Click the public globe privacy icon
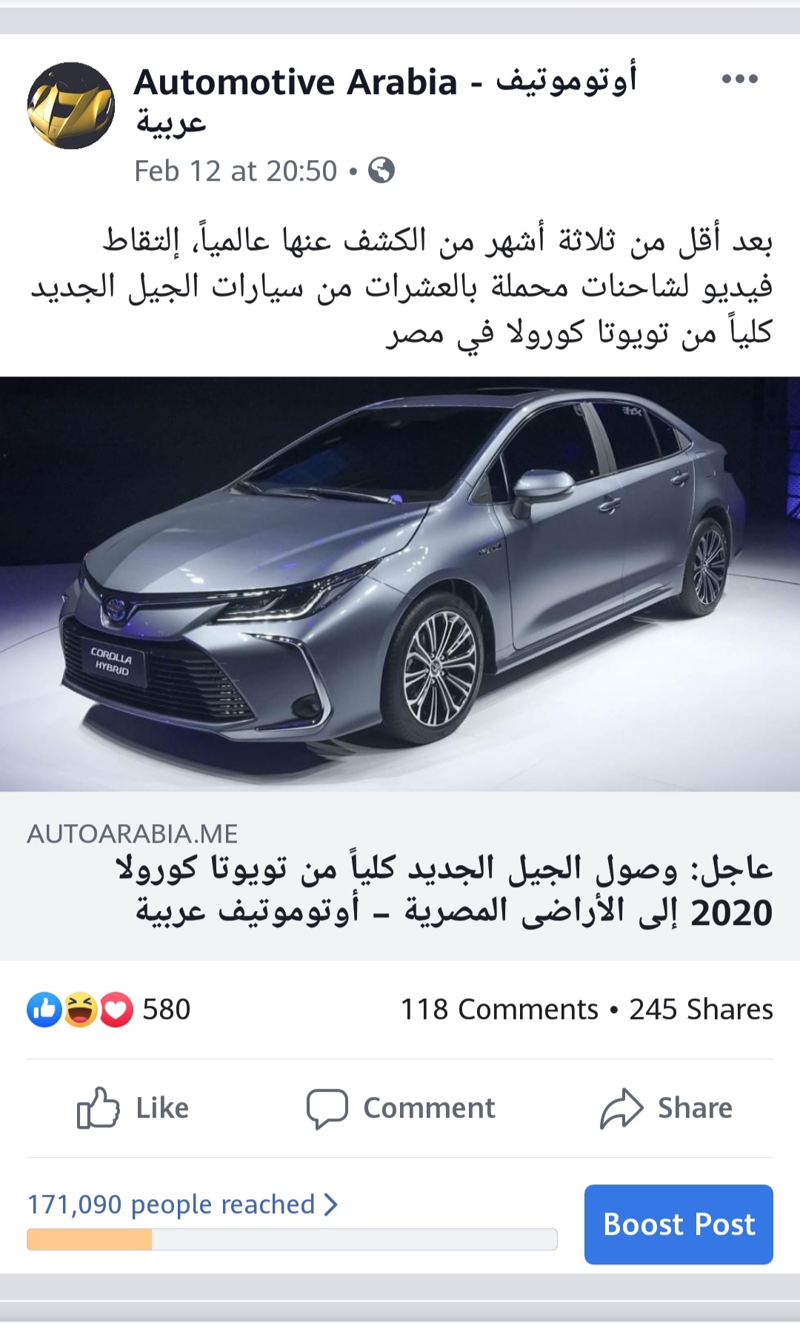 (x=381, y=170)
